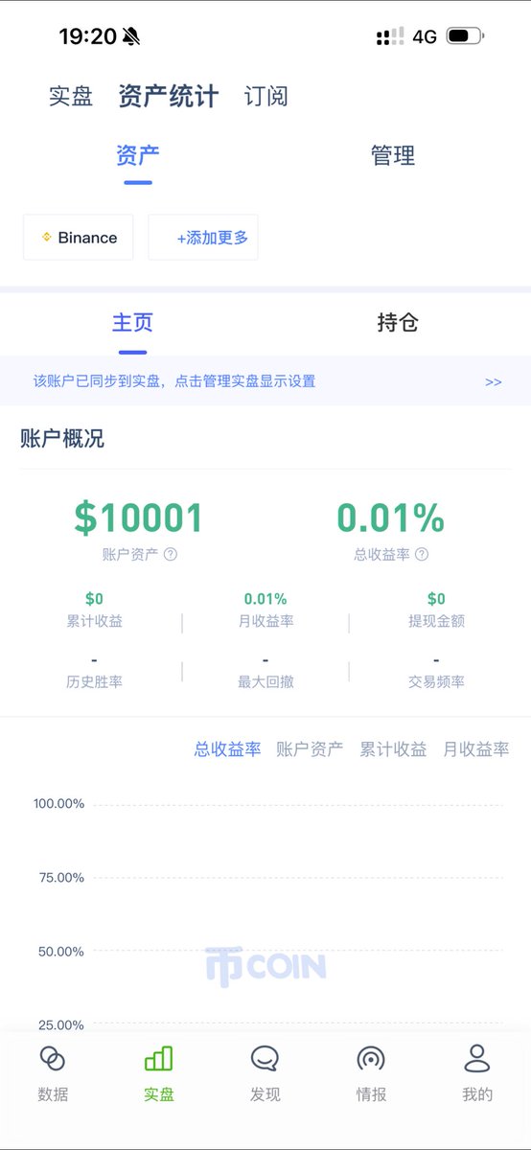Open the 数据 tab icon

click(53, 1059)
